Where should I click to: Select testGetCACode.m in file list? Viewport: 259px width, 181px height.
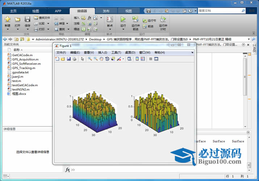pyautogui.click(x=25, y=85)
